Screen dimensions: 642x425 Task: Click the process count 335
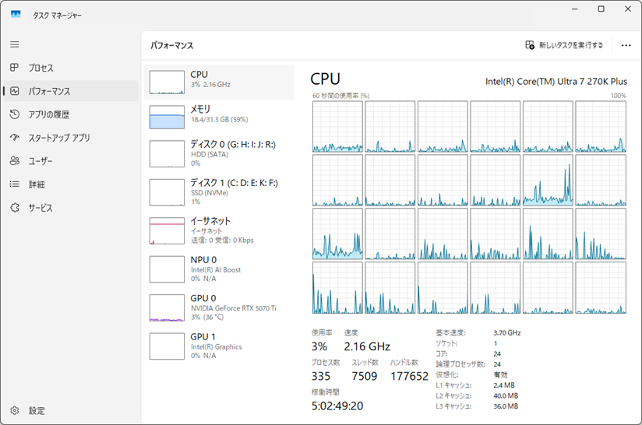coord(320,376)
